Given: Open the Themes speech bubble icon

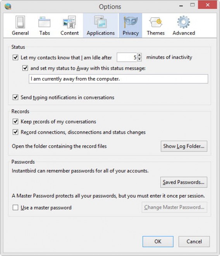Looking at the screenshot, I should tap(156, 22).
